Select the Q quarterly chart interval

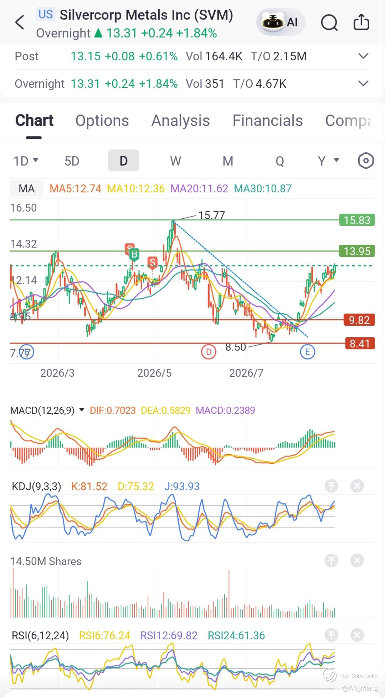tap(280, 161)
